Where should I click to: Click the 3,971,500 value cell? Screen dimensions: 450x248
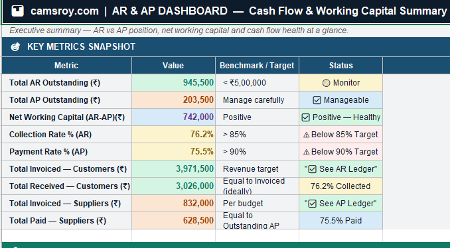click(173, 169)
